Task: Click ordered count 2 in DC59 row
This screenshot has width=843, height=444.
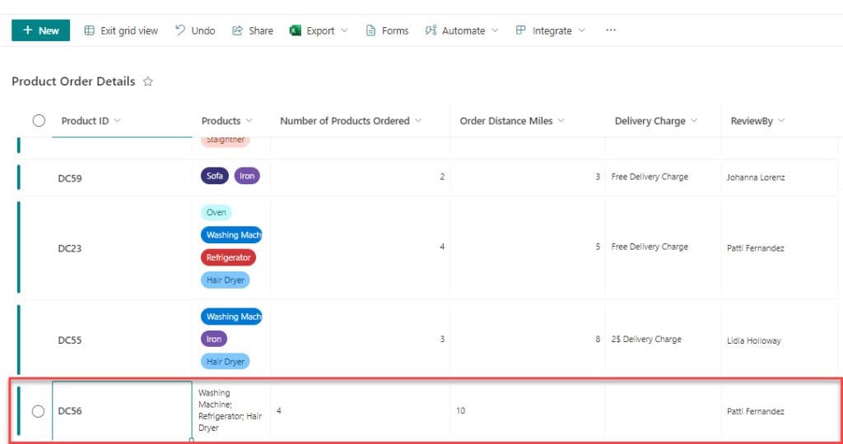Action: 442,177
